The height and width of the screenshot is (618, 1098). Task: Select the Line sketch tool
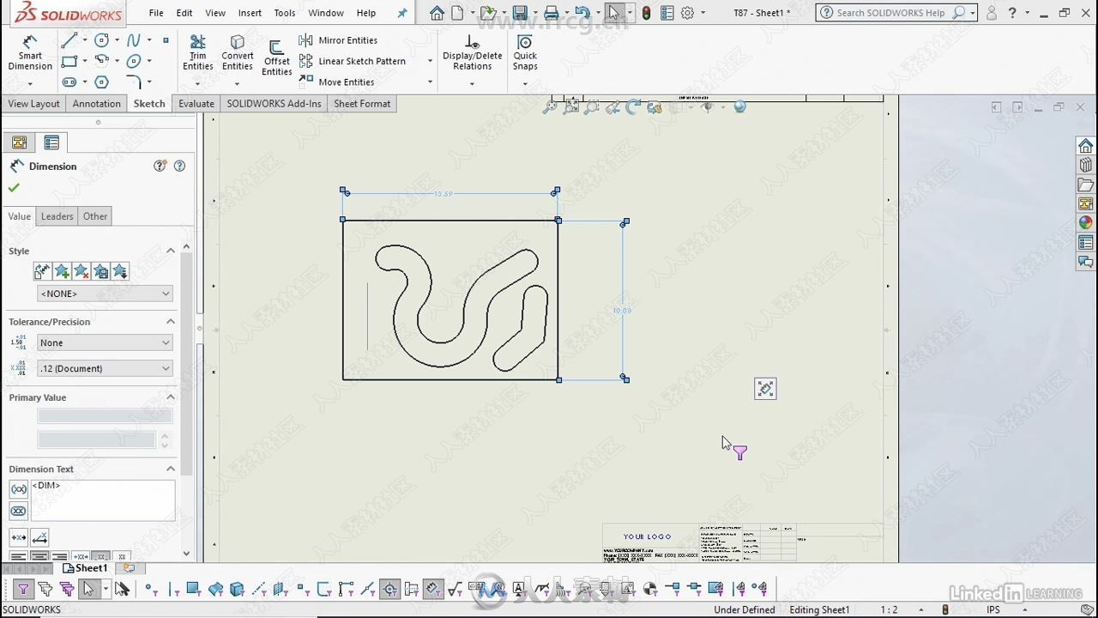(69, 40)
